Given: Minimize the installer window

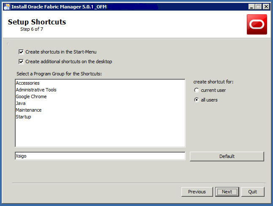Looking at the screenshot, I should [251, 7].
